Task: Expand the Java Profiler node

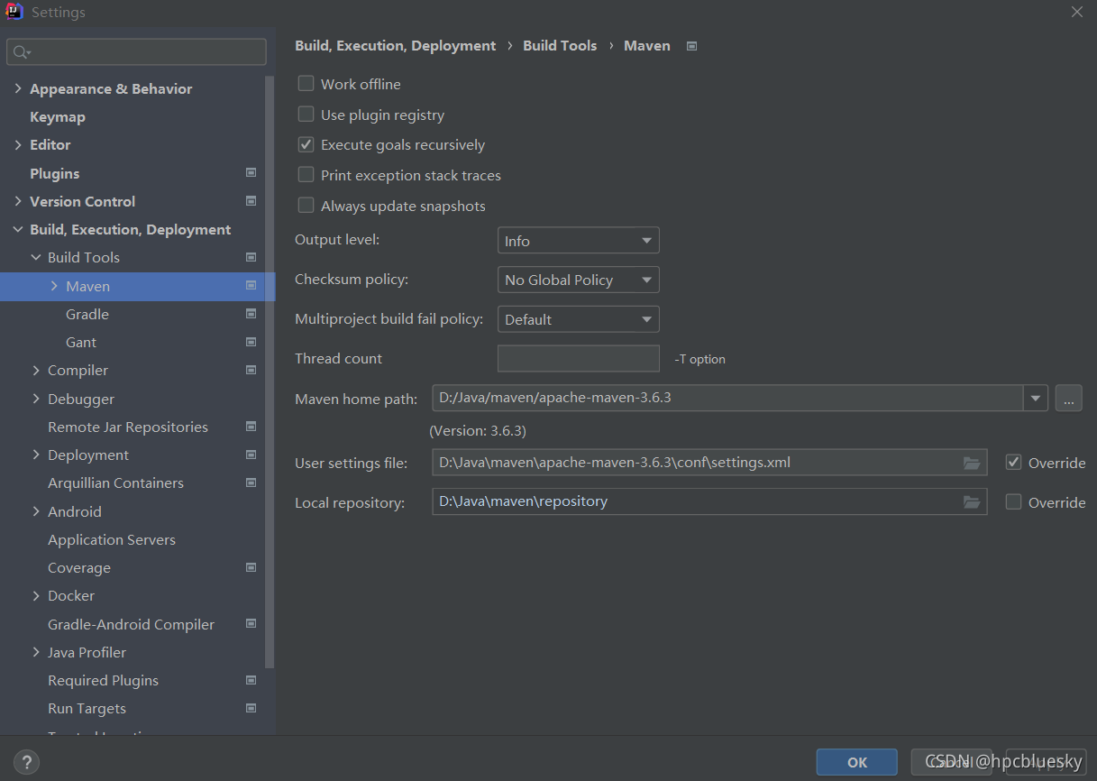Action: (36, 652)
